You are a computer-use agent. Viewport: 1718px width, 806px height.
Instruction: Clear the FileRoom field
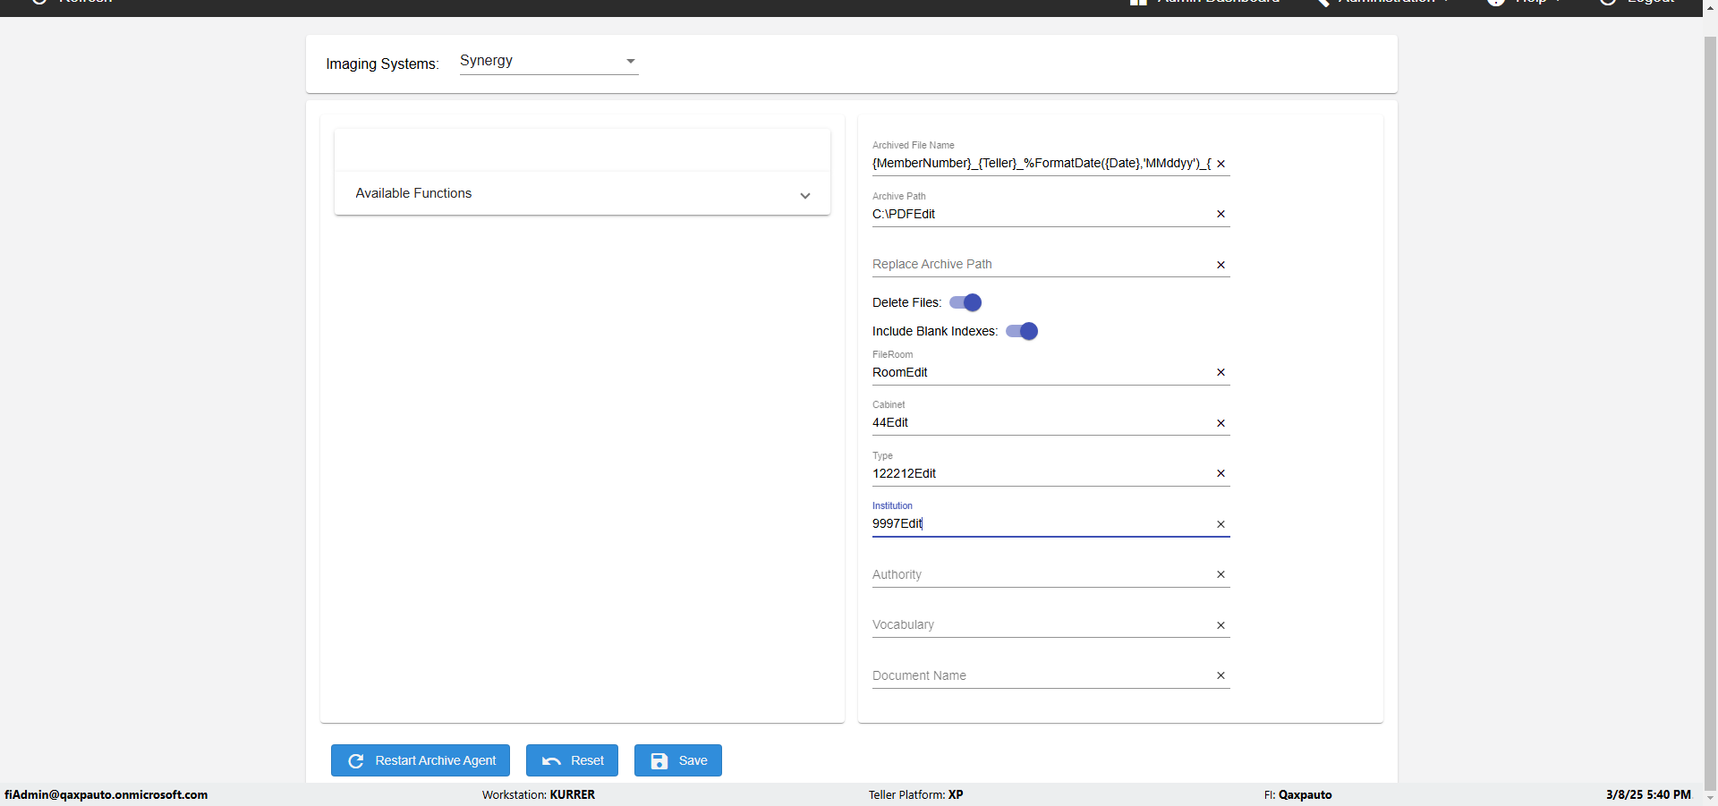(x=1220, y=372)
